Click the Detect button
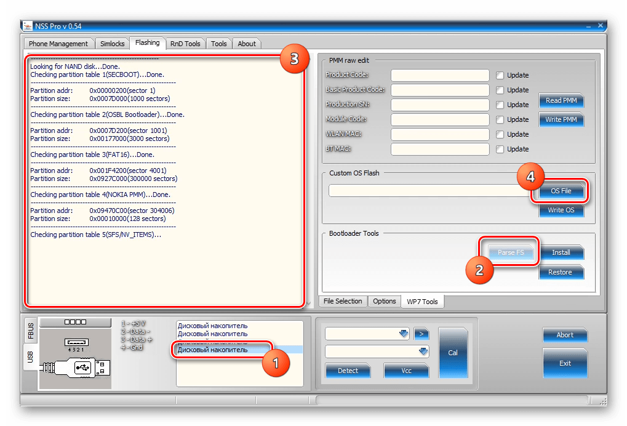Image resolution: width=627 pixels, height=426 pixels. [348, 371]
